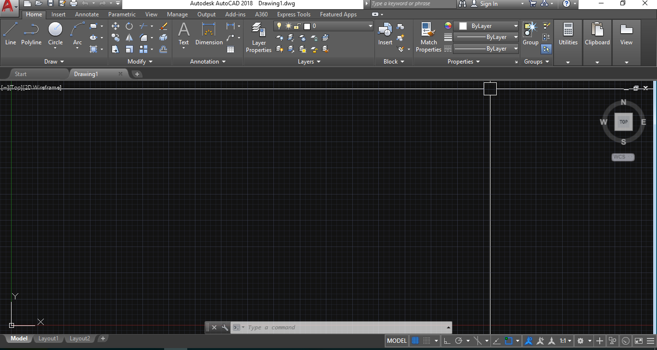The width and height of the screenshot is (657, 350).
Task: Toggle drawing grid display in status bar
Action: [x=415, y=341]
